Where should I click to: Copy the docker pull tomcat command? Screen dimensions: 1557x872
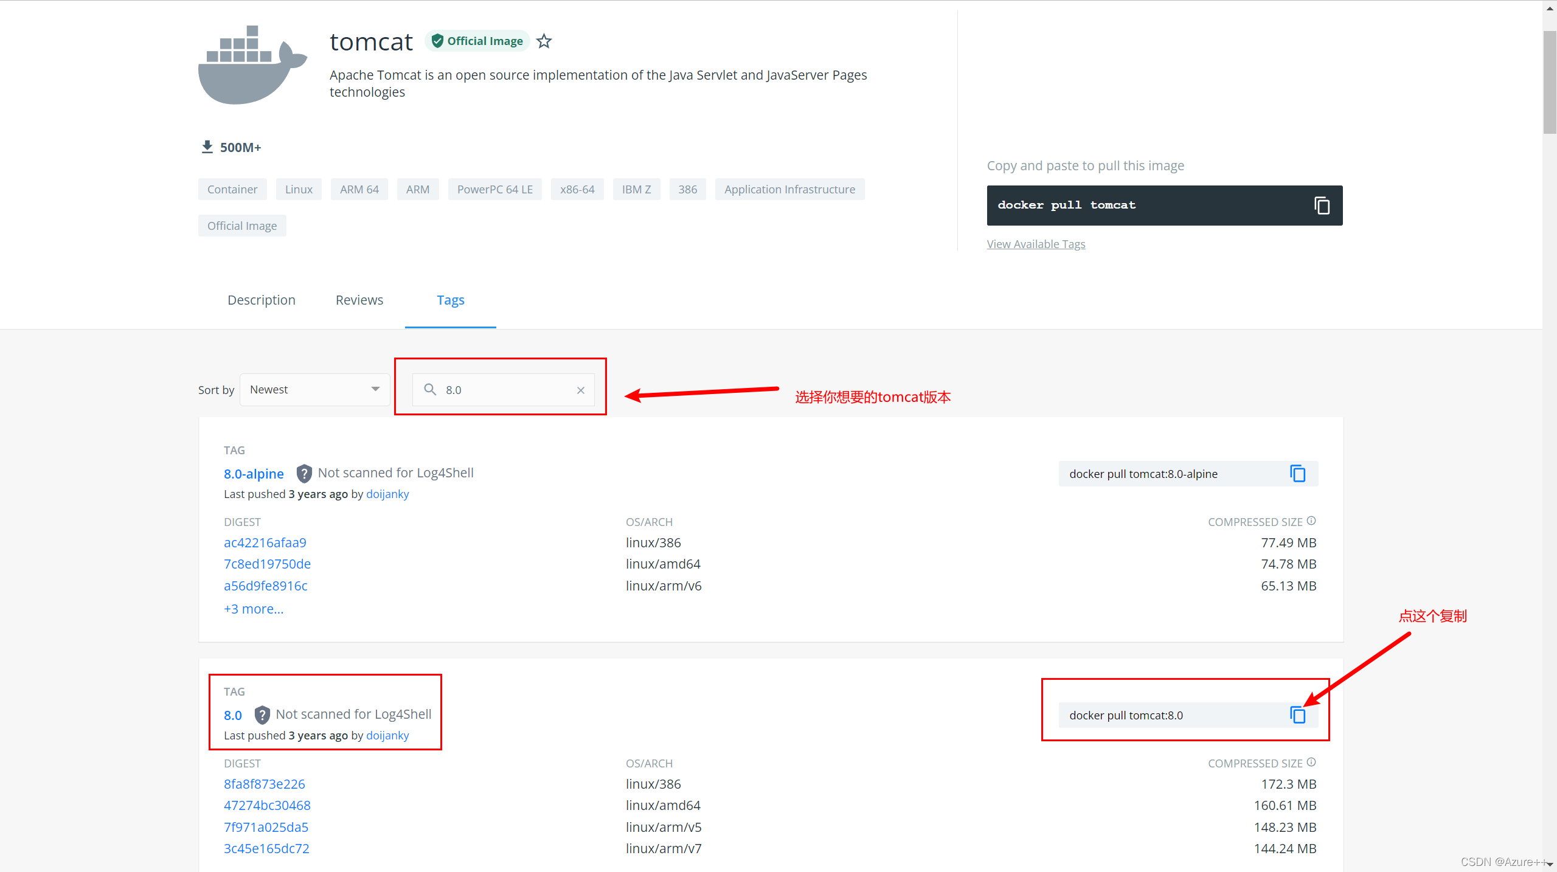point(1322,206)
